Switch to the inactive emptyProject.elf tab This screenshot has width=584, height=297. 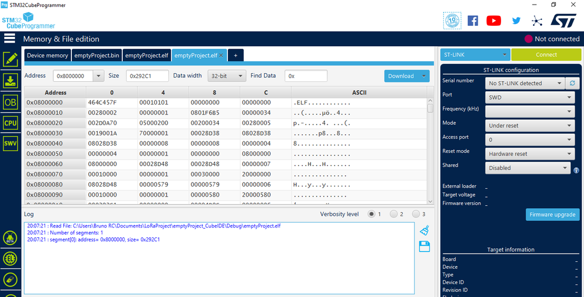click(147, 55)
